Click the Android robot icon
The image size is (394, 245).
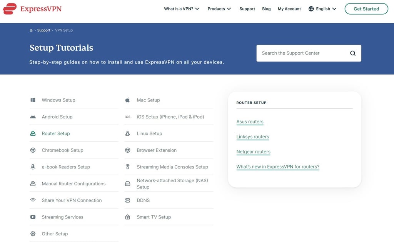[33, 117]
